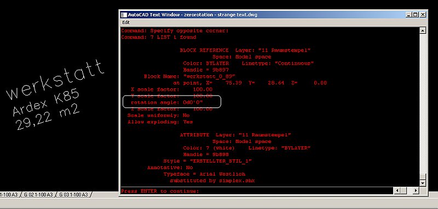Select the Werkstatt text in the drawing
This screenshot has height=209, width=438.
pos(55,80)
